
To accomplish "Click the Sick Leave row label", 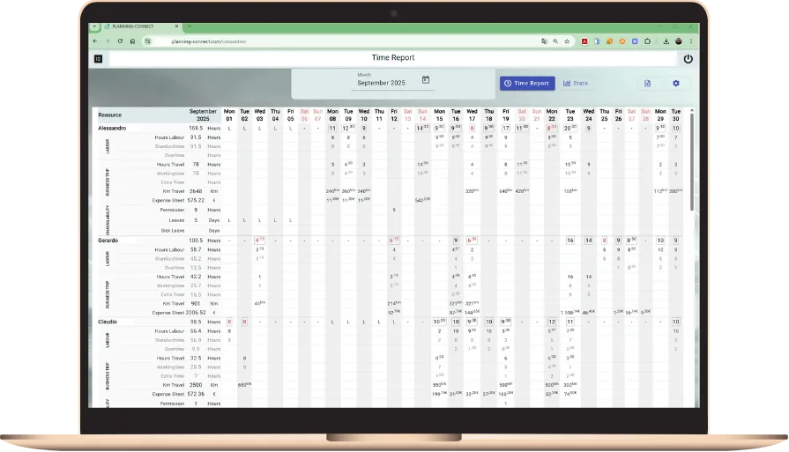I will click(173, 231).
